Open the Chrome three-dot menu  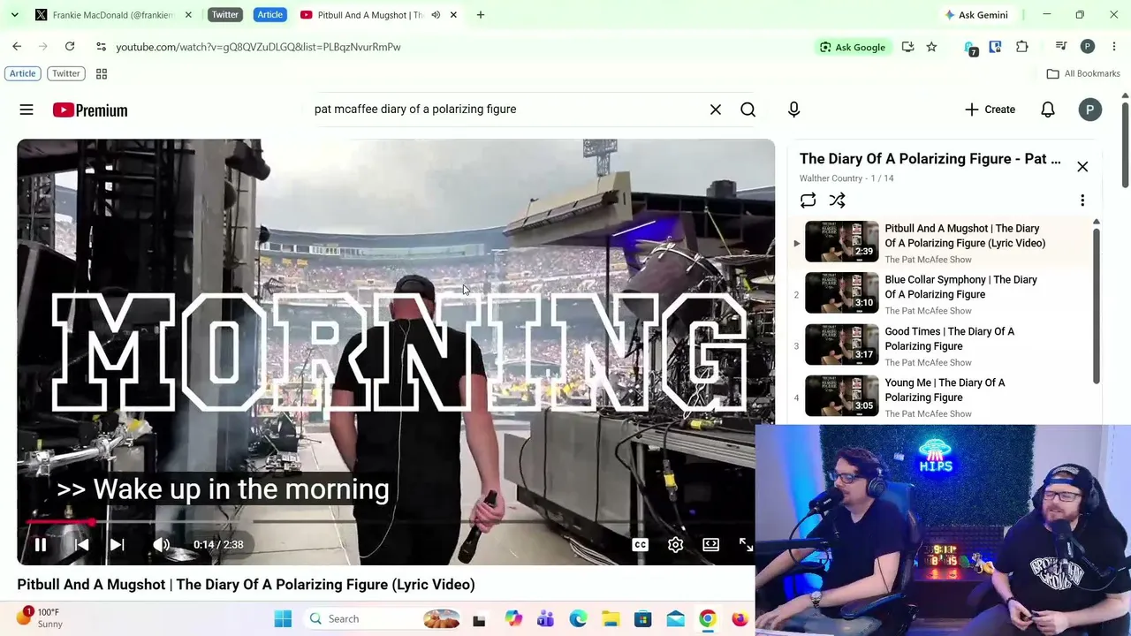(1114, 47)
